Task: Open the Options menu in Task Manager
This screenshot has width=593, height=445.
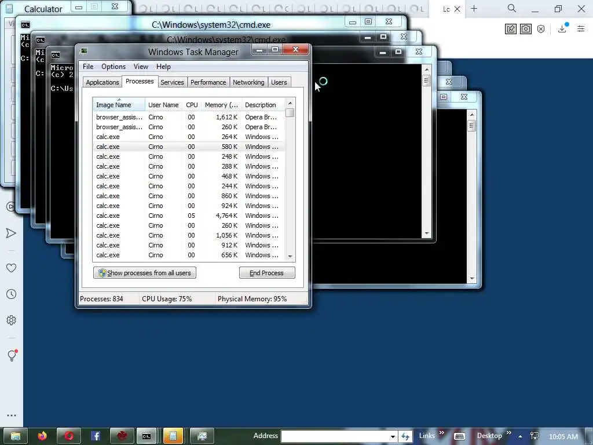Action: tap(114, 67)
